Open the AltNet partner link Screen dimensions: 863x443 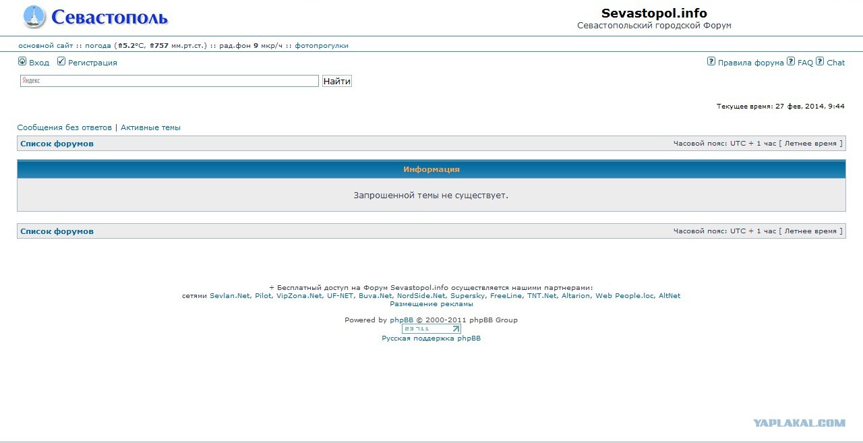point(669,296)
